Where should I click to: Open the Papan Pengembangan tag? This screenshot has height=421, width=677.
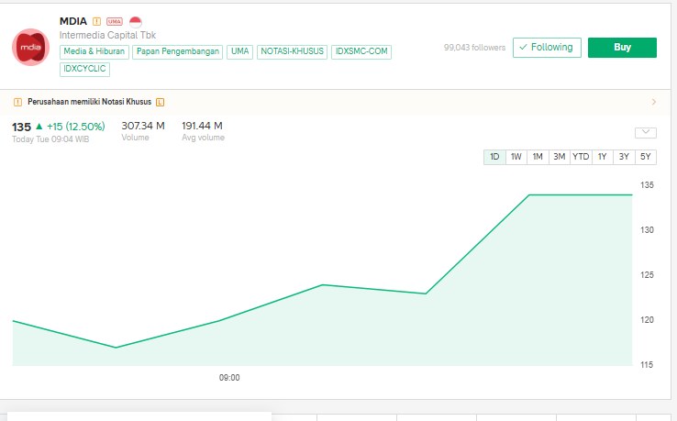[177, 51]
